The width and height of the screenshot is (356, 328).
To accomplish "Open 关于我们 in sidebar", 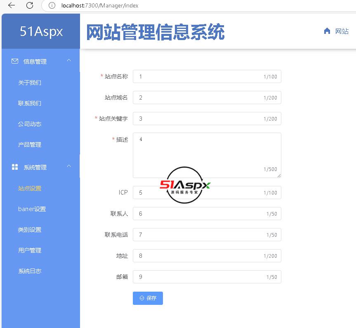I will pos(30,83).
